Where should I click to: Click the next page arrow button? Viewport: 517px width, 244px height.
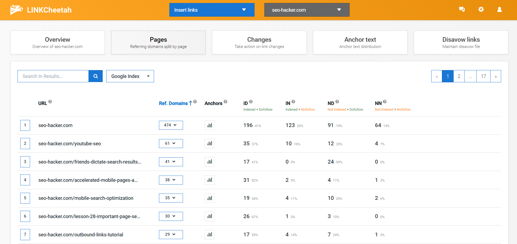coord(495,76)
